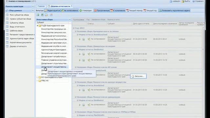Select Федеральная налоговая служ... tree item

(x=54, y=43)
